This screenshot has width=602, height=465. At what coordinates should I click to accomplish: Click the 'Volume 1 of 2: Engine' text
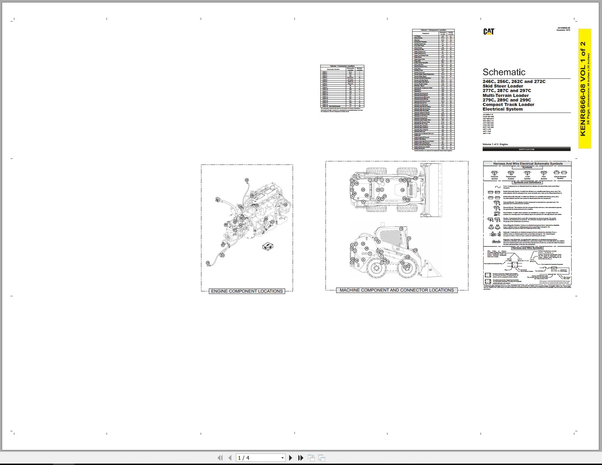tap(495, 144)
